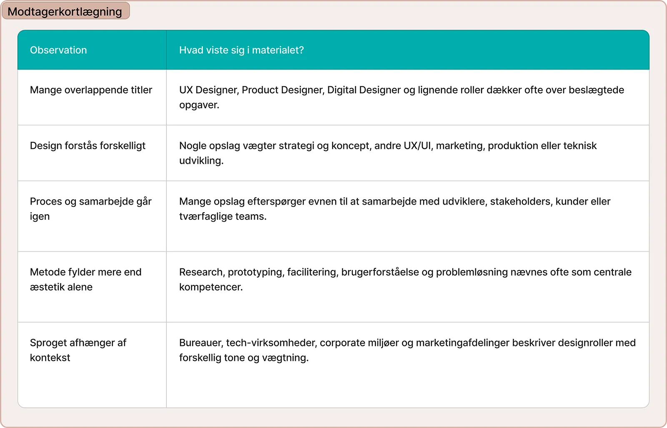This screenshot has width=667, height=428.
Task: Select the 'Proces og samarbejde går igen' cell
Action: click(92, 216)
